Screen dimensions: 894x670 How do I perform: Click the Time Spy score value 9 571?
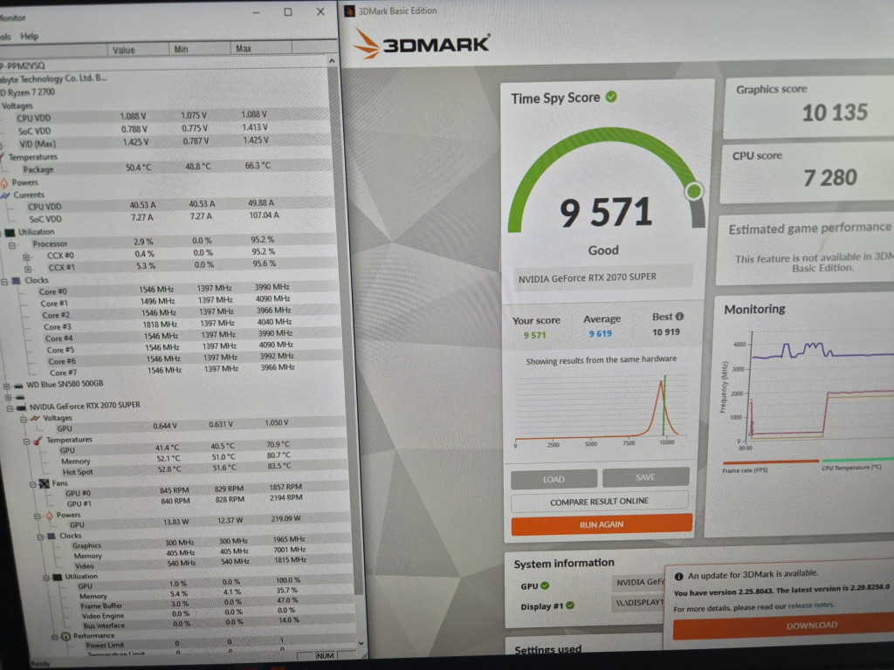coord(606,213)
